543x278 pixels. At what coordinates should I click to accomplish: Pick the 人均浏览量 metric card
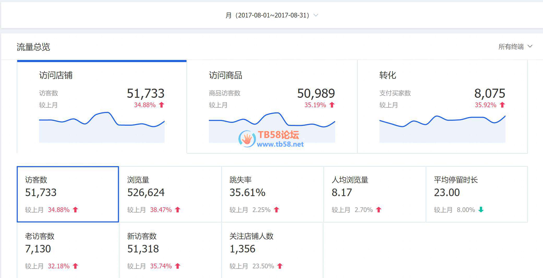coord(375,194)
